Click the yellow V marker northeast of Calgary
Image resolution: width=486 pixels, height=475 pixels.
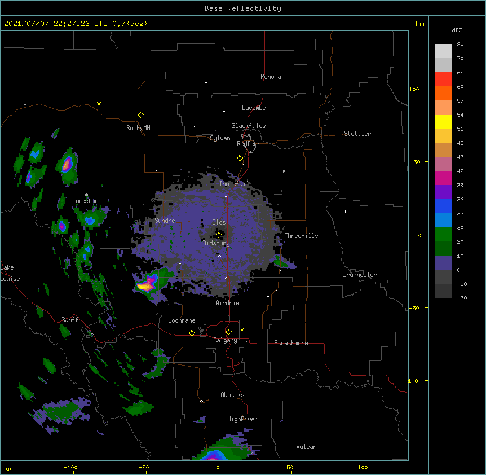(242, 329)
